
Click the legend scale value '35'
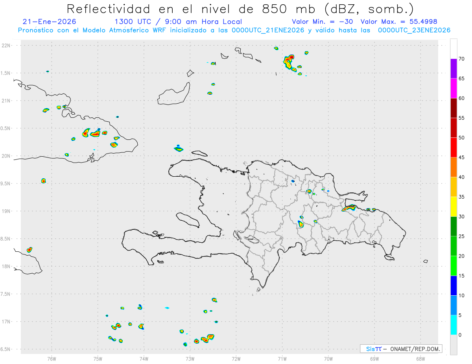coord(462,197)
